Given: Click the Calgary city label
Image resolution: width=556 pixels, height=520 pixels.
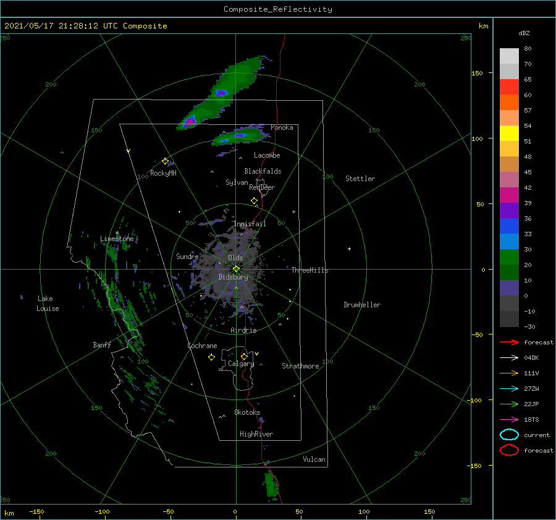Looking at the screenshot, I should [241, 364].
